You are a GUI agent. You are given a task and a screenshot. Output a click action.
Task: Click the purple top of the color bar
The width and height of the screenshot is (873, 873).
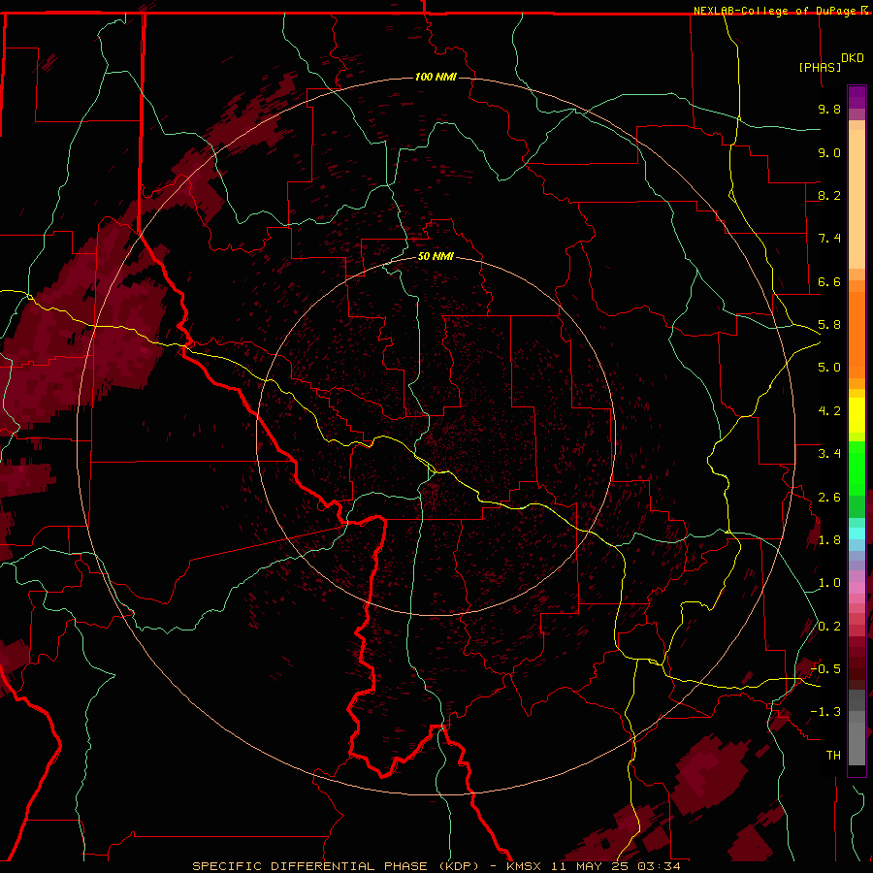857,97
